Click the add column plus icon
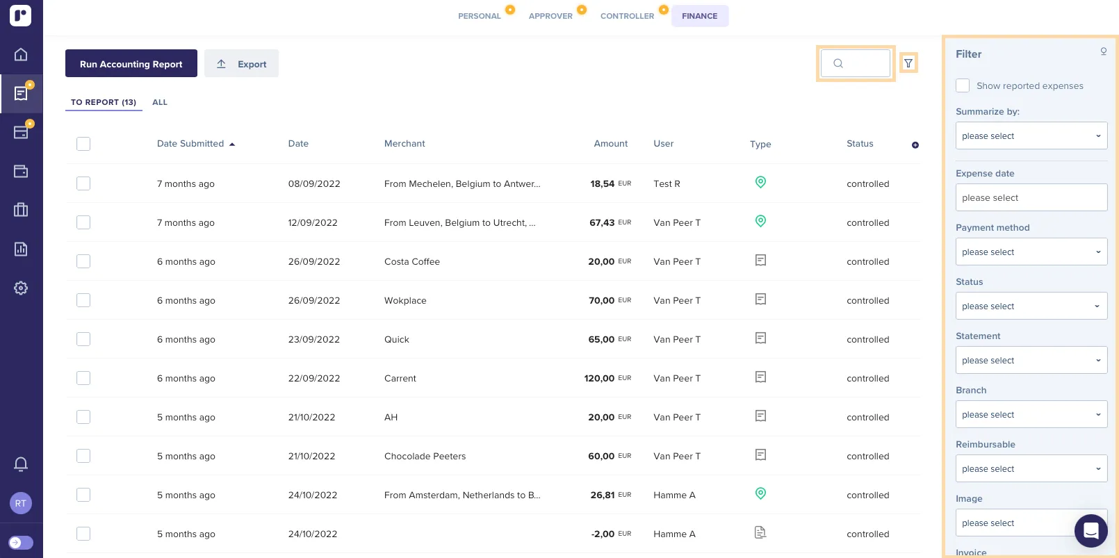This screenshot has height=558, width=1119. pyautogui.click(x=915, y=145)
